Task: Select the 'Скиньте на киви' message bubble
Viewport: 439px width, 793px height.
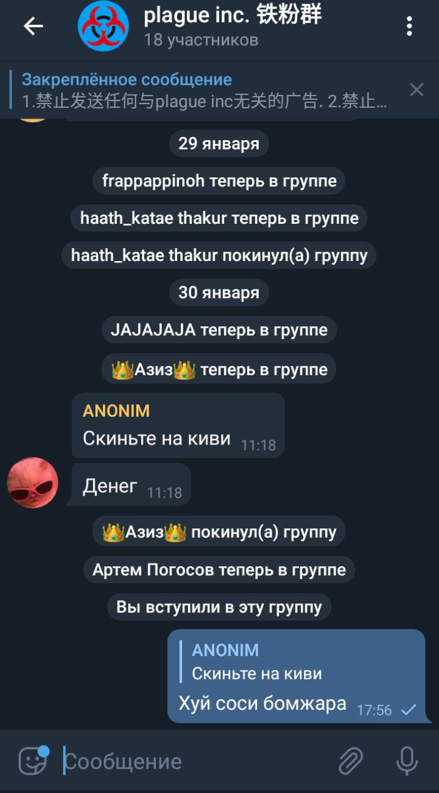Action: coord(178,425)
